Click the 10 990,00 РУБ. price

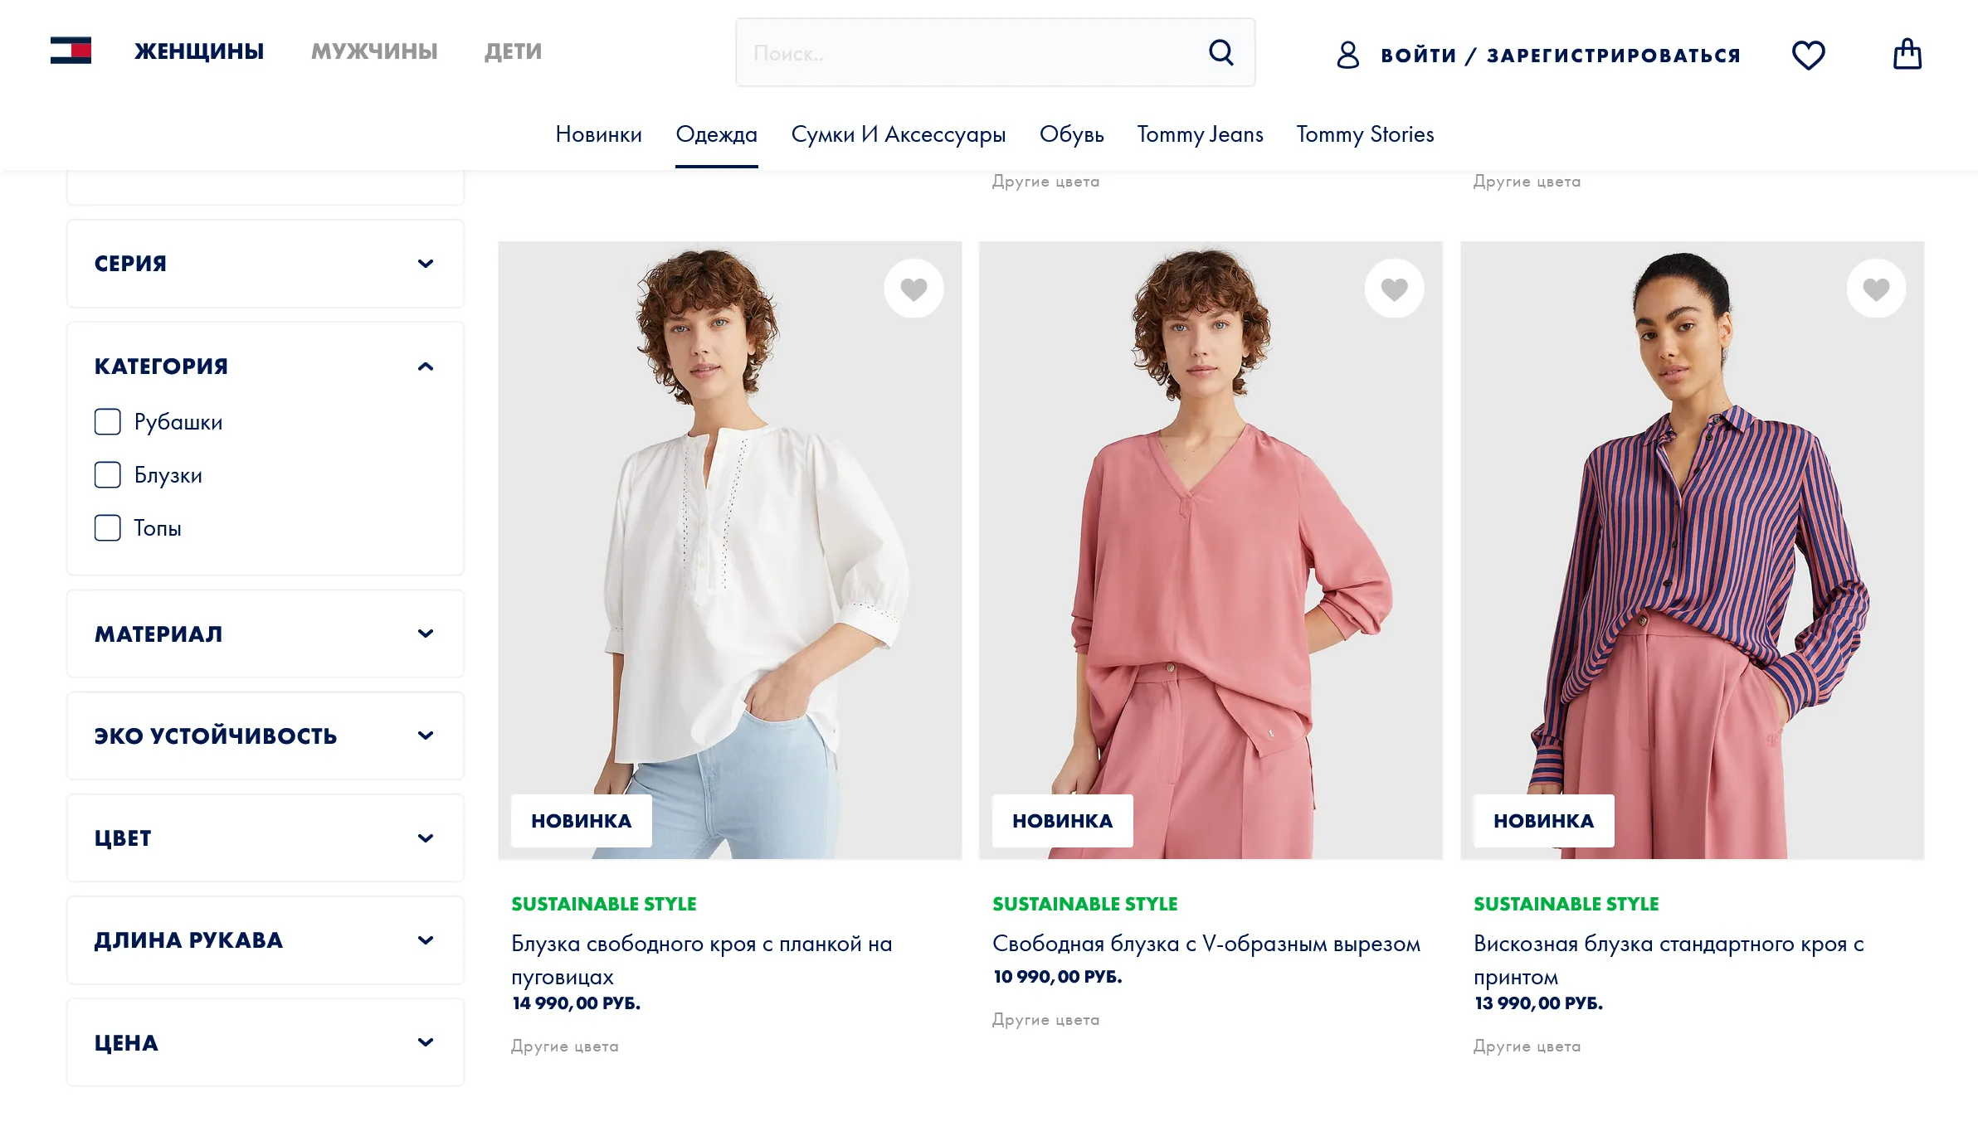point(1057,977)
